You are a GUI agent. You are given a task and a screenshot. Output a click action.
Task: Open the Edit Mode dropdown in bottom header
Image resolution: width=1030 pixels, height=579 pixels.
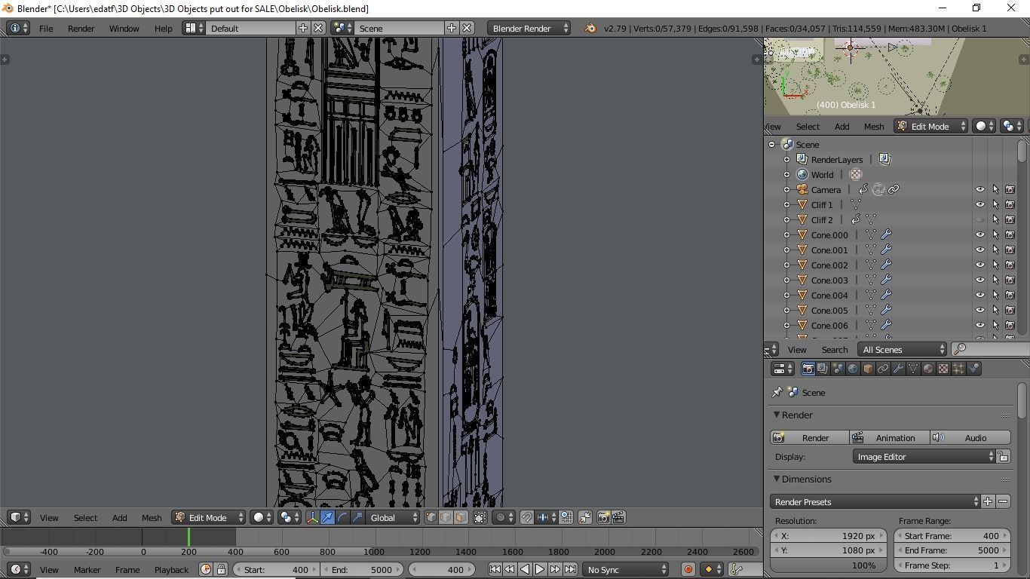[208, 517]
